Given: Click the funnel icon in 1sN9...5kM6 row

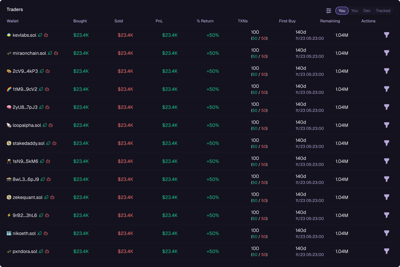Looking at the screenshot, I should click(387, 161).
